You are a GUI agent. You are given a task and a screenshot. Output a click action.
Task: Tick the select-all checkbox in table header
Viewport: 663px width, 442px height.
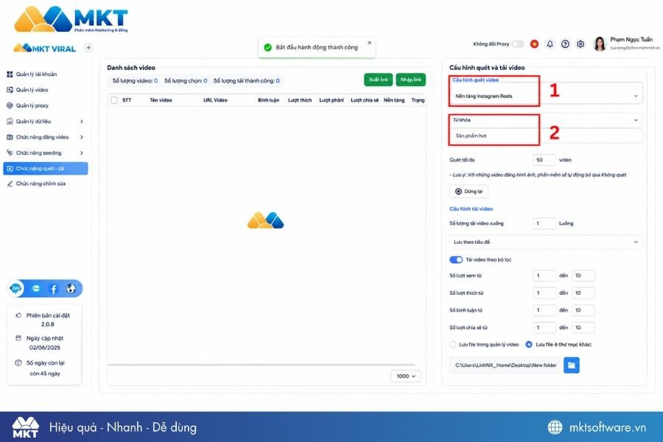[113, 100]
